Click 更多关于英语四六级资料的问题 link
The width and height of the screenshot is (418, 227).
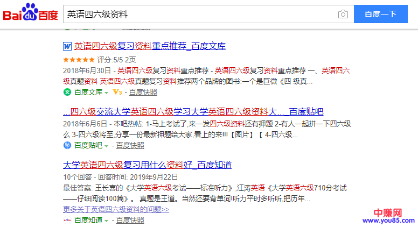pyautogui.click(x=116, y=209)
